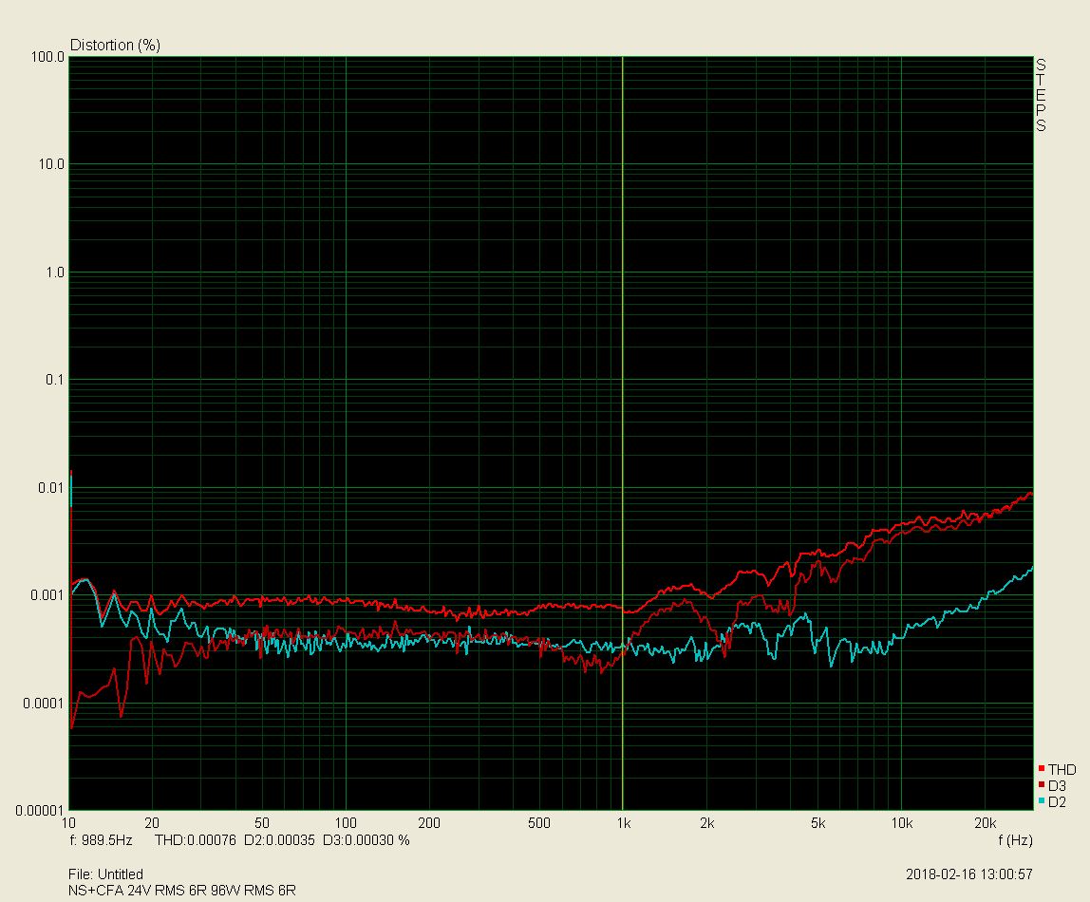Click the D2 legend entry
Viewport: 1090px width, 902px height.
1052,802
